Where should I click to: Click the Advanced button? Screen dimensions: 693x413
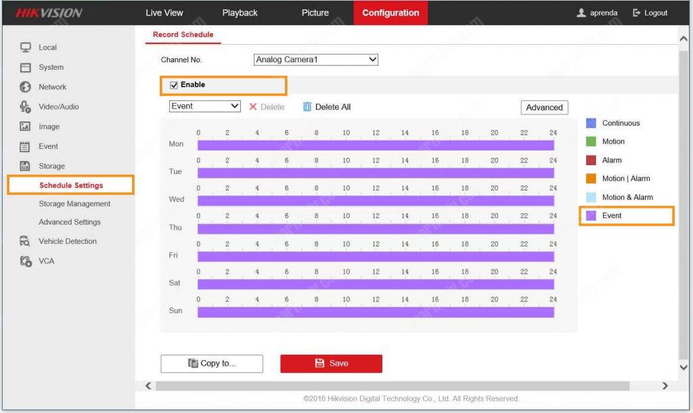click(544, 107)
